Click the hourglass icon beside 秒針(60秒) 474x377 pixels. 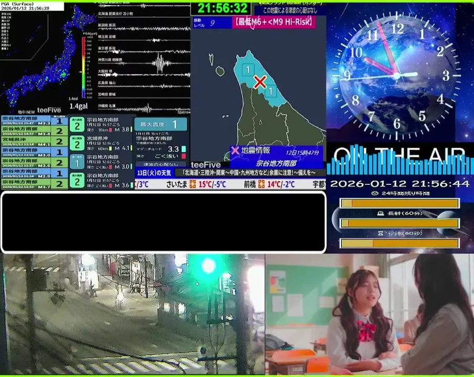(381, 233)
